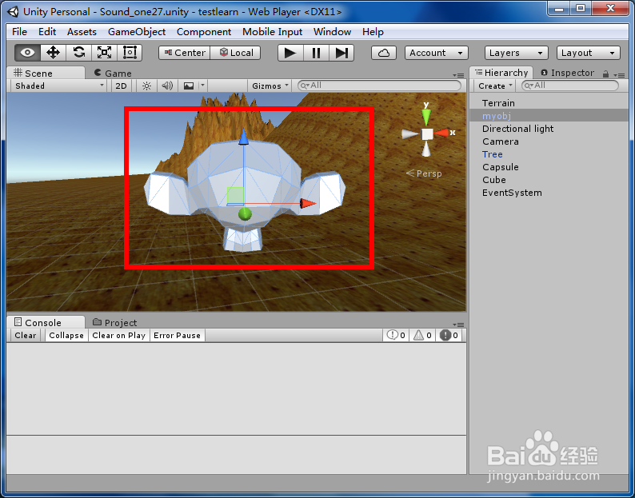Viewport: 635px width, 498px height.
Task: Select the Hand view tool
Action: pyautogui.click(x=27, y=53)
